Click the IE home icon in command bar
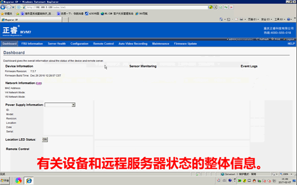The height and width of the screenshot is (185, 297). click(221, 19)
